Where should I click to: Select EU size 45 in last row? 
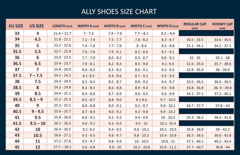click(x=17, y=147)
